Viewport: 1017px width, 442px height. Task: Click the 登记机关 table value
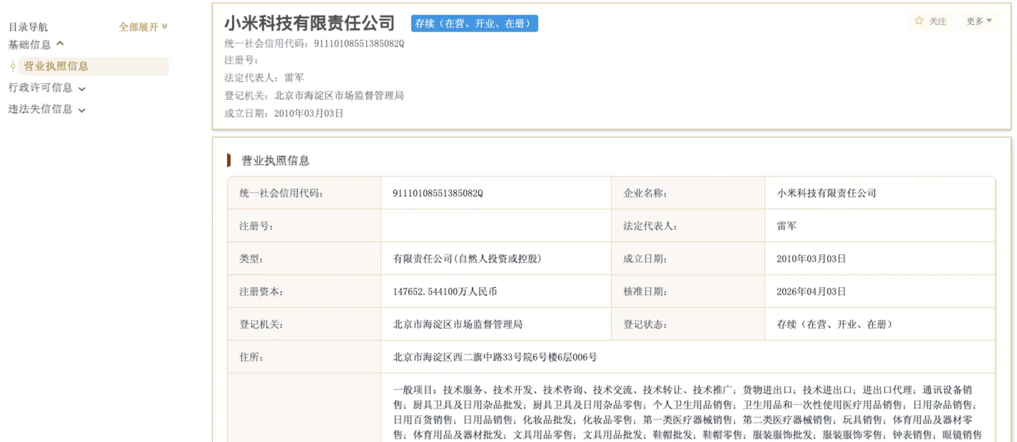pos(458,325)
